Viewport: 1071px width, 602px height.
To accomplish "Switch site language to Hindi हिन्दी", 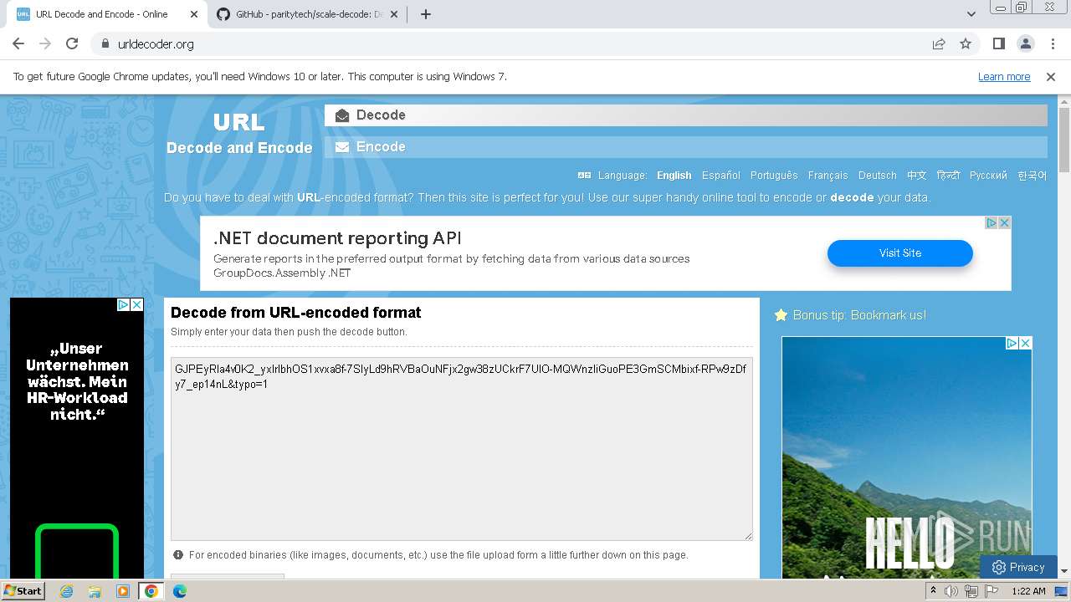I will (x=948, y=176).
